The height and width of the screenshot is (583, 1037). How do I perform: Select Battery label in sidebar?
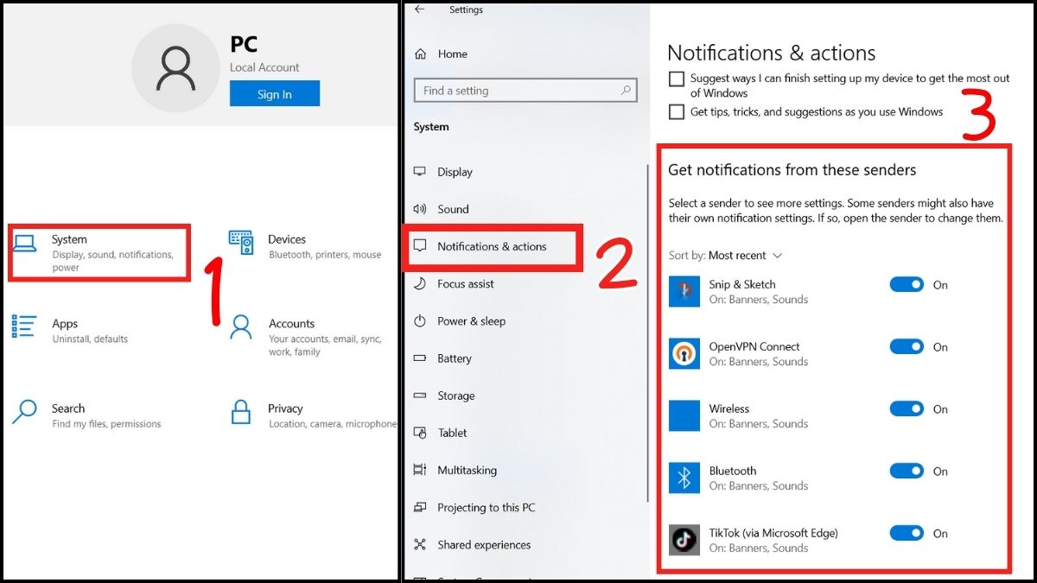(x=455, y=358)
